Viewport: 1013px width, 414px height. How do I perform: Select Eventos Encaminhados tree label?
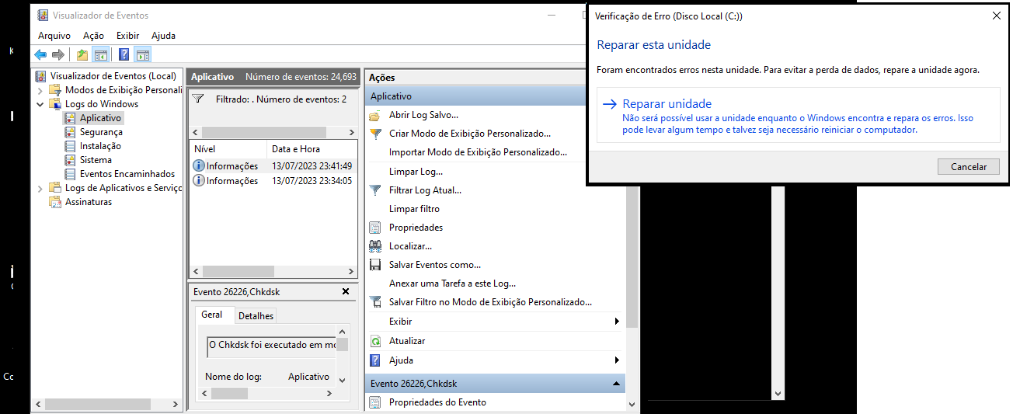[127, 174]
